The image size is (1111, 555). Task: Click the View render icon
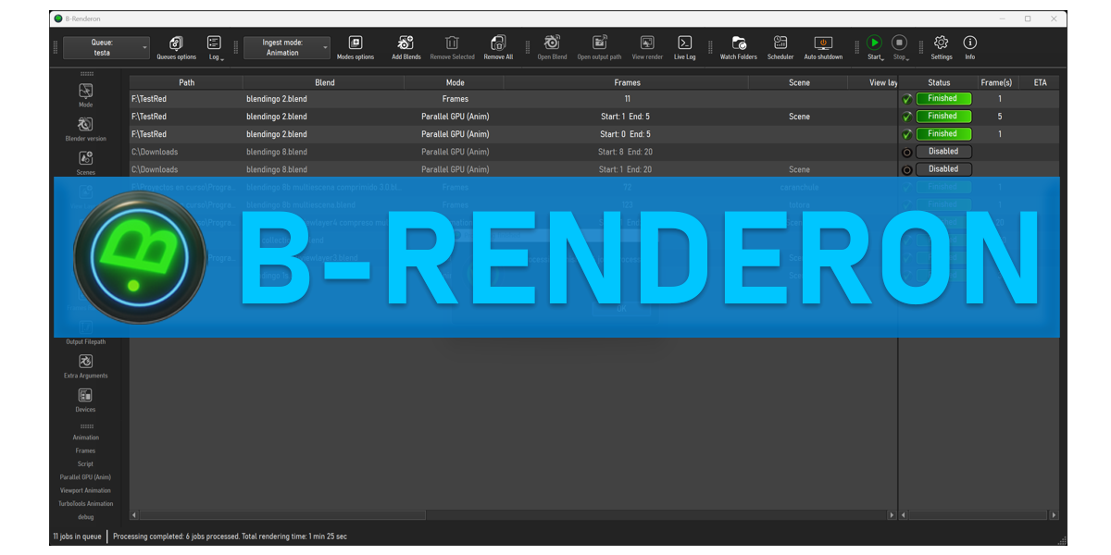[647, 43]
